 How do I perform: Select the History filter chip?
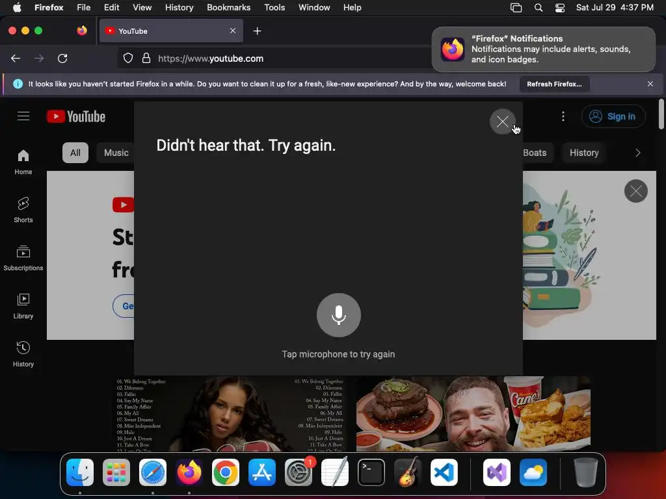point(584,153)
